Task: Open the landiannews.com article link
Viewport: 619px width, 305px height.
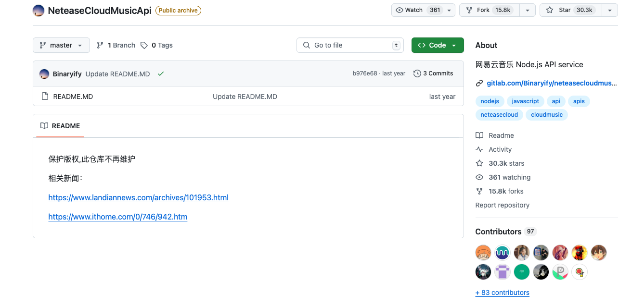Action: coord(138,197)
